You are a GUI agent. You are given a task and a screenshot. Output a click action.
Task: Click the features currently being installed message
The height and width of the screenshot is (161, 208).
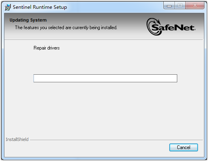66,28
